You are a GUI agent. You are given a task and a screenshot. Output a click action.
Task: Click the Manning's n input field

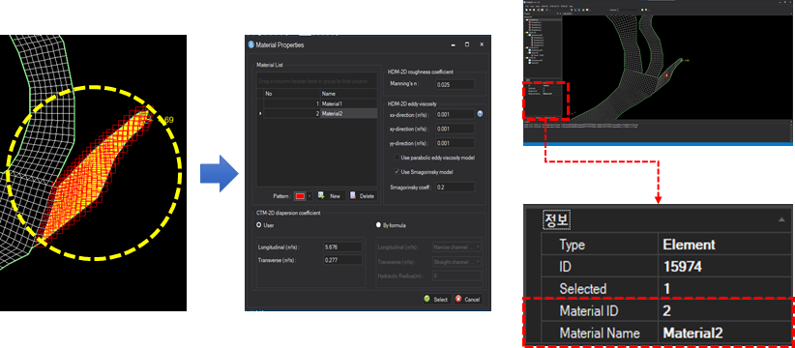tap(455, 85)
